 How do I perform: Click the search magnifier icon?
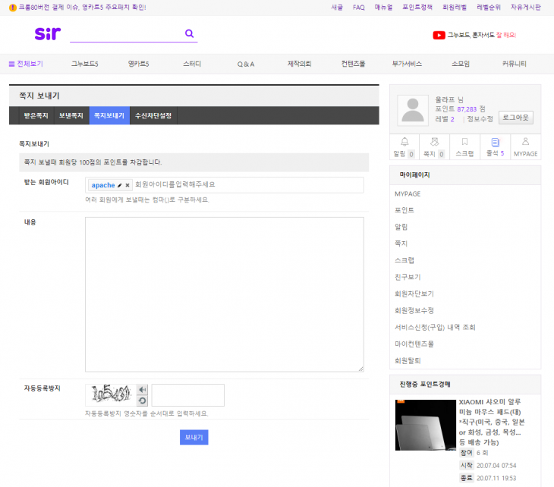click(189, 34)
